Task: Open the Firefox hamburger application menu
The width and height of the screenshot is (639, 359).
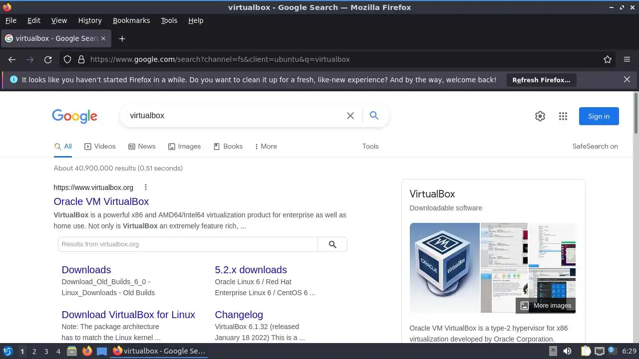Action: click(x=627, y=59)
